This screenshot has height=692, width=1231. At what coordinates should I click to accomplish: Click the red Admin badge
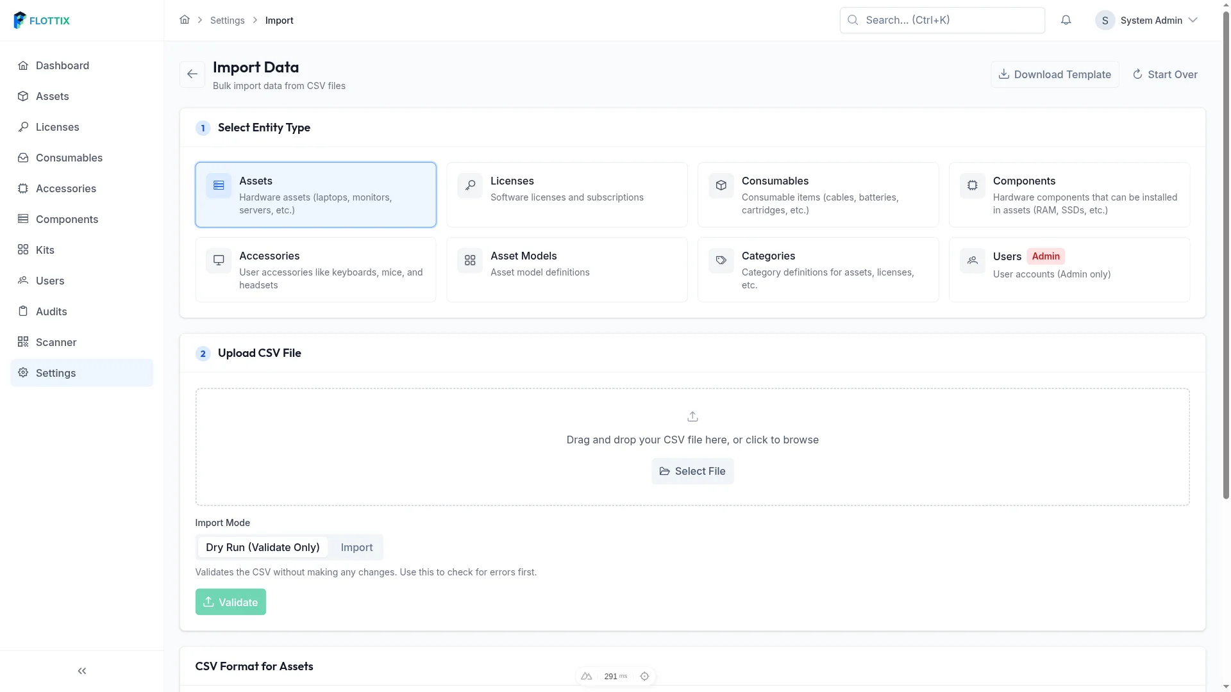tap(1046, 256)
